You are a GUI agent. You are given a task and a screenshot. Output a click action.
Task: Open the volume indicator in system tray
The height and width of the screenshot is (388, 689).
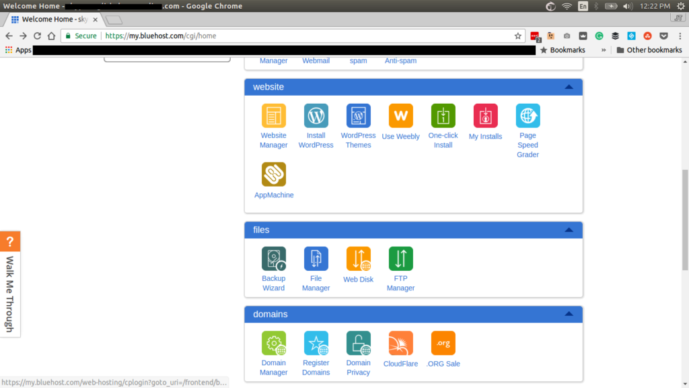[x=628, y=6]
